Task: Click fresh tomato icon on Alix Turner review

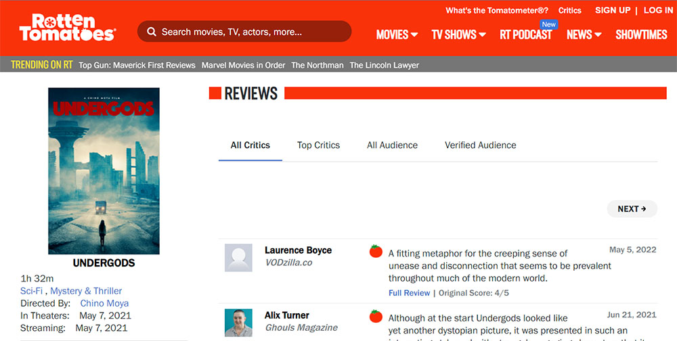Action: coord(376,317)
